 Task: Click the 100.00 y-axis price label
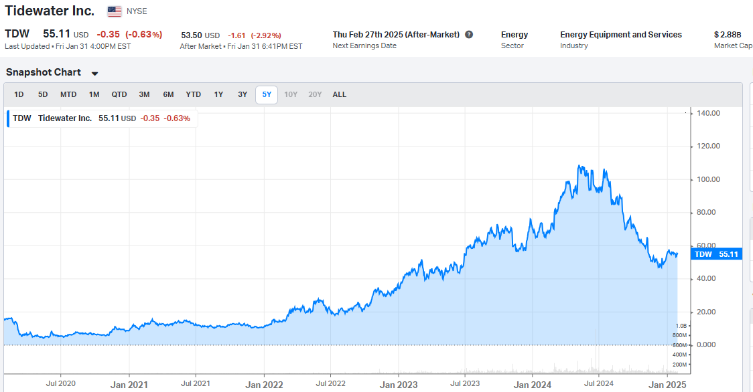(x=708, y=179)
